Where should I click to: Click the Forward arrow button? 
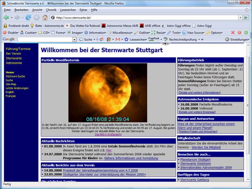tap(17, 17)
